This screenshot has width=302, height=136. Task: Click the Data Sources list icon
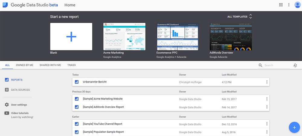tap(7, 90)
